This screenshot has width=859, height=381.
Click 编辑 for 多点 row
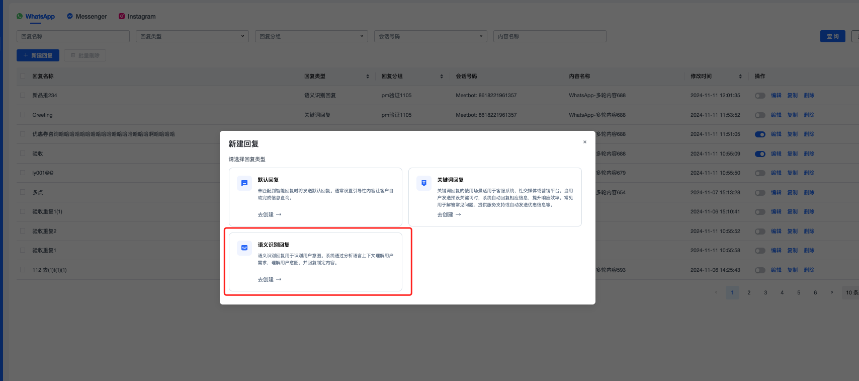click(777, 193)
